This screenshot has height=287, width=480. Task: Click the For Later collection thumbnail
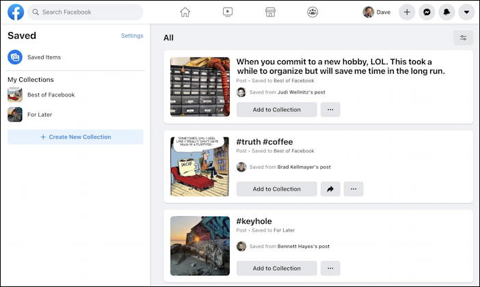15,115
